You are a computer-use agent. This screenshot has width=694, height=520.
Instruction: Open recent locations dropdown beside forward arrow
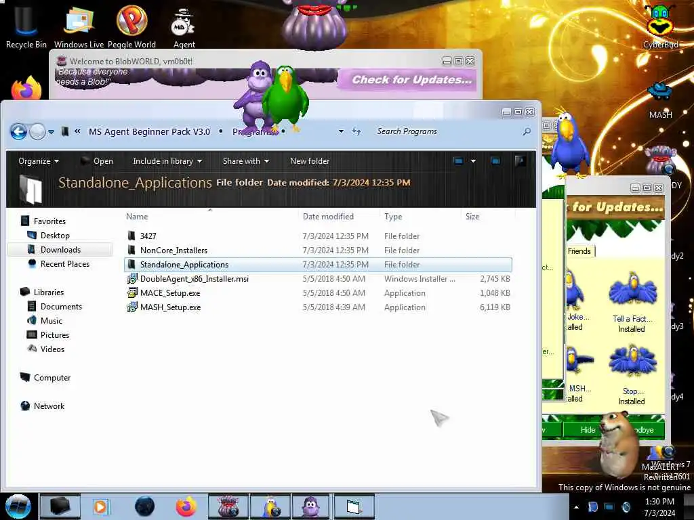coord(52,132)
